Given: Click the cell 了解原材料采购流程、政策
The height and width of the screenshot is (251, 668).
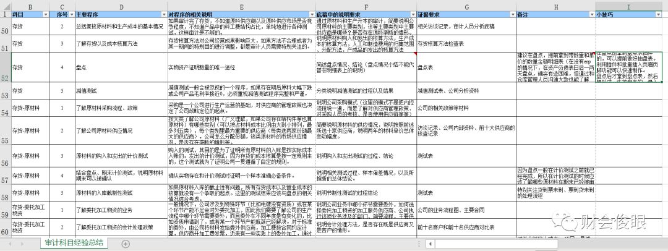Looking at the screenshot, I should pos(121,108).
